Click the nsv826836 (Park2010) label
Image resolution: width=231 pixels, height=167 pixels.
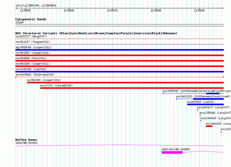[x=31, y=58]
